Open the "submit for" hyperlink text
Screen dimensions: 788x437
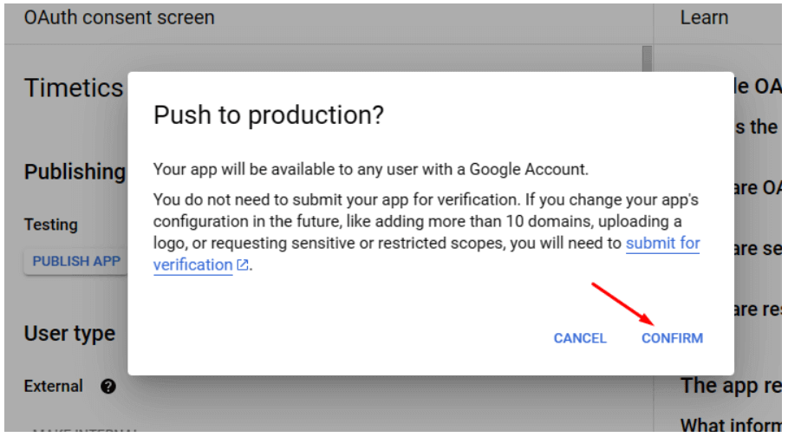coord(662,244)
